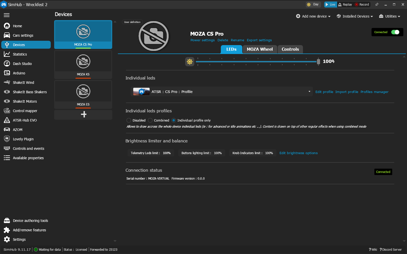Image resolution: width=407 pixels, height=254 pixels.
Task: Click the Import profile link
Action: (347, 92)
